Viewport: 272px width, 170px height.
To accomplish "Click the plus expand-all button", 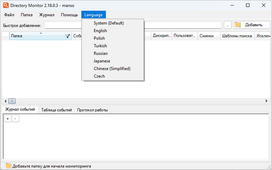I will pos(8,119).
